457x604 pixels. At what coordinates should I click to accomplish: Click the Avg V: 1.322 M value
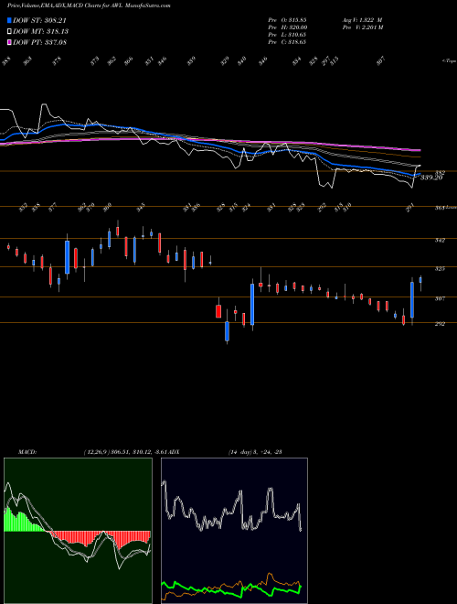tap(362, 19)
